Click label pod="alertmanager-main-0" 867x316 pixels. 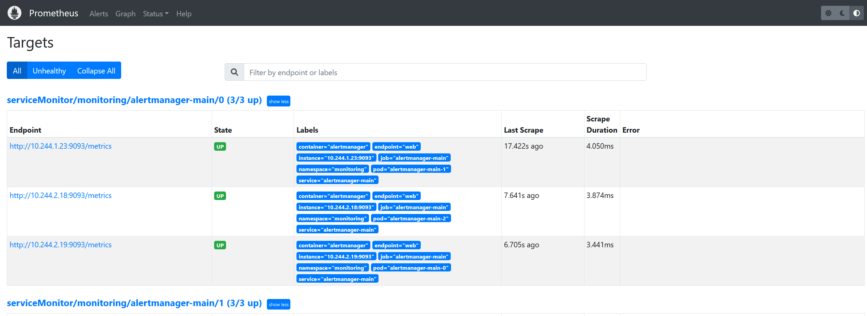(x=411, y=268)
